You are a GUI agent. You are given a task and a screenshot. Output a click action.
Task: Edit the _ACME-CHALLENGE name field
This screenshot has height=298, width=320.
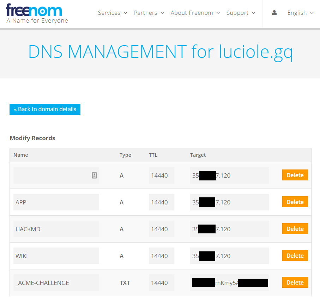tap(56, 283)
